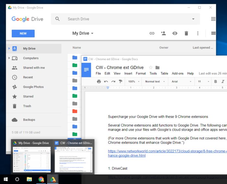This screenshot has height=184, width=227.
Task: Open the Tools menu in Docs
Action: click(153, 73)
